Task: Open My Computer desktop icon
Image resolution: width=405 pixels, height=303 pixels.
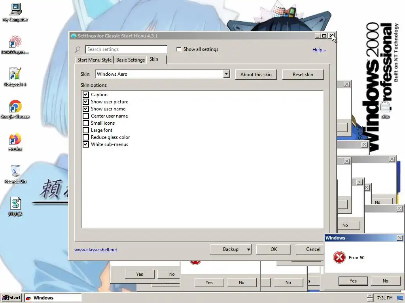Action: coord(15,12)
